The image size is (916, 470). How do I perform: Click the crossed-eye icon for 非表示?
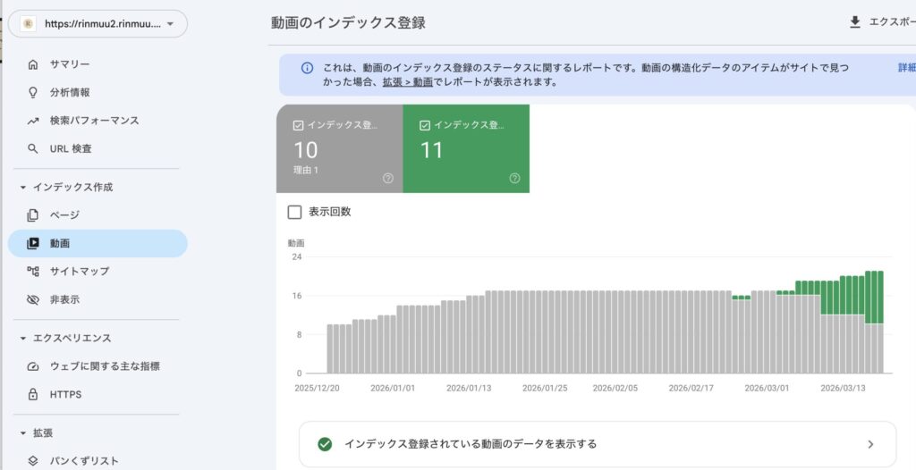tap(33, 300)
